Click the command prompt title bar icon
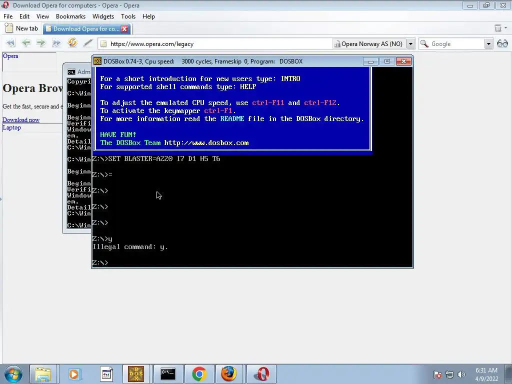Image resolution: width=512 pixels, height=384 pixels. click(x=71, y=72)
